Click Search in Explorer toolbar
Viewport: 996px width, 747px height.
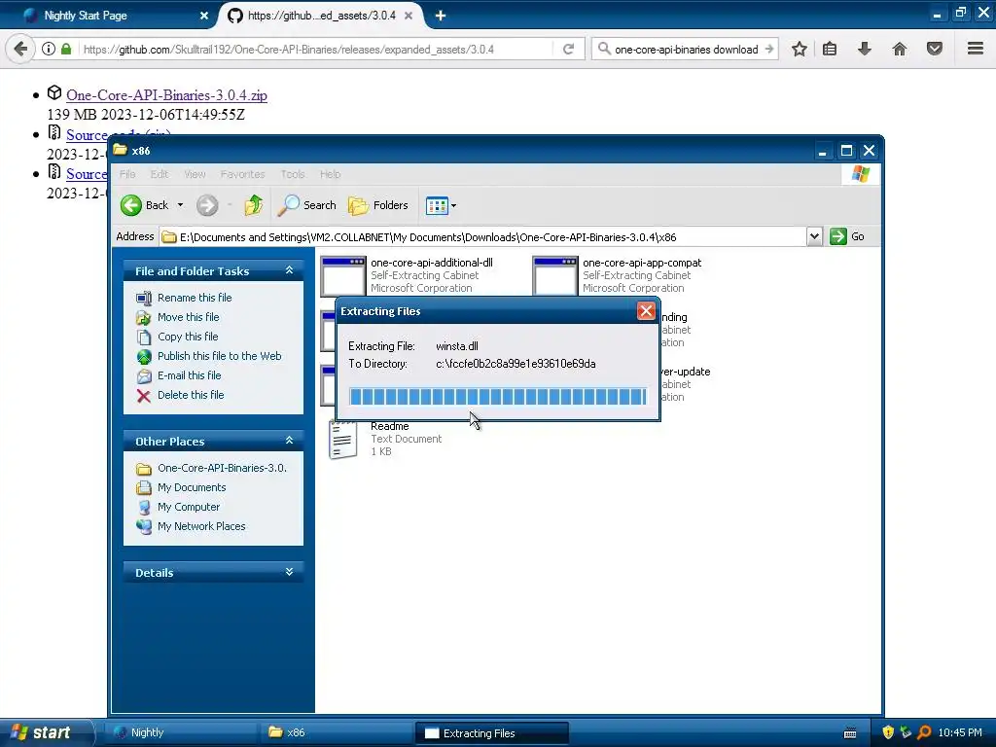[x=306, y=205]
